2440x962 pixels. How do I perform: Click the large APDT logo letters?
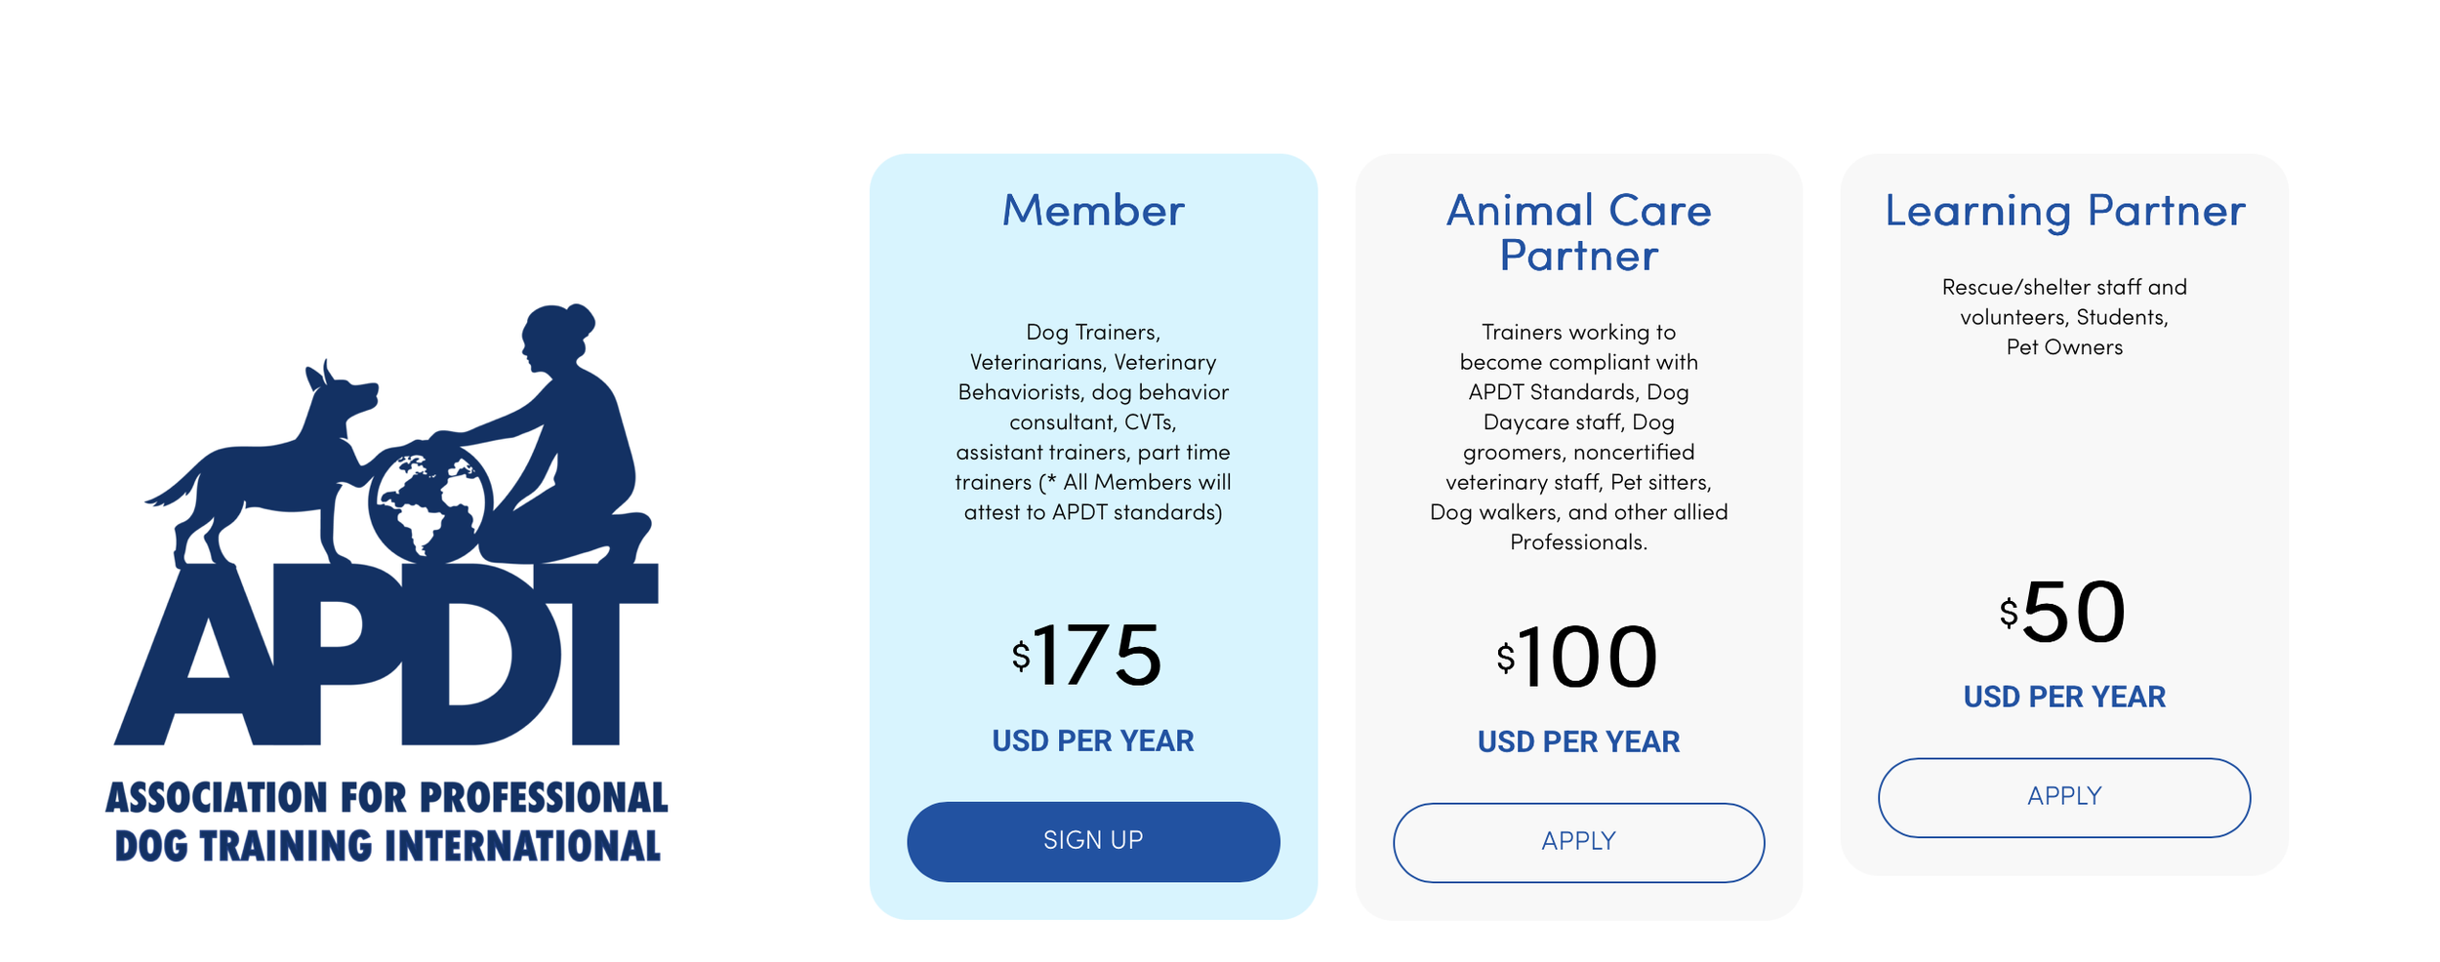tap(386, 654)
